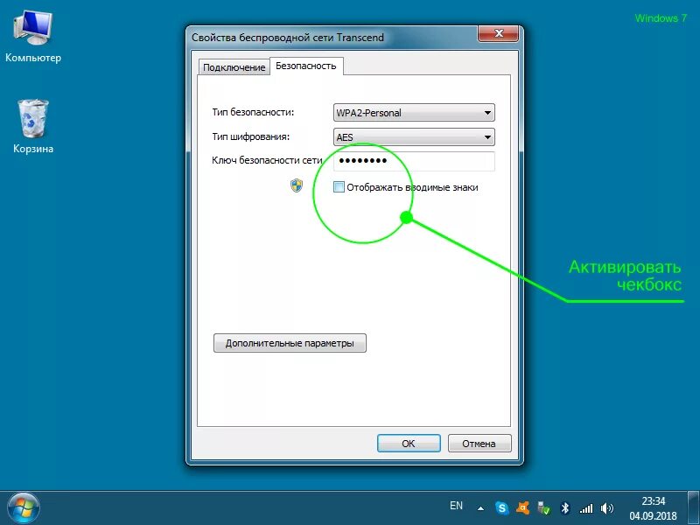
Task: Open the clock showing 23:34
Action: point(653,508)
